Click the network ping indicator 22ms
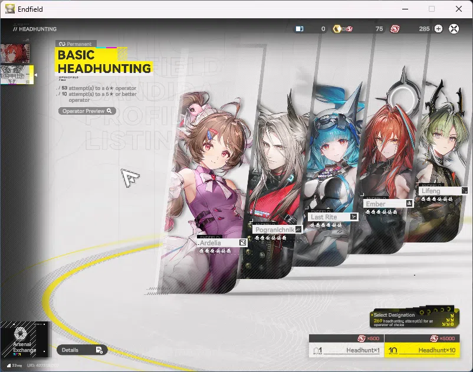This screenshot has width=473, height=372. point(15,366)
